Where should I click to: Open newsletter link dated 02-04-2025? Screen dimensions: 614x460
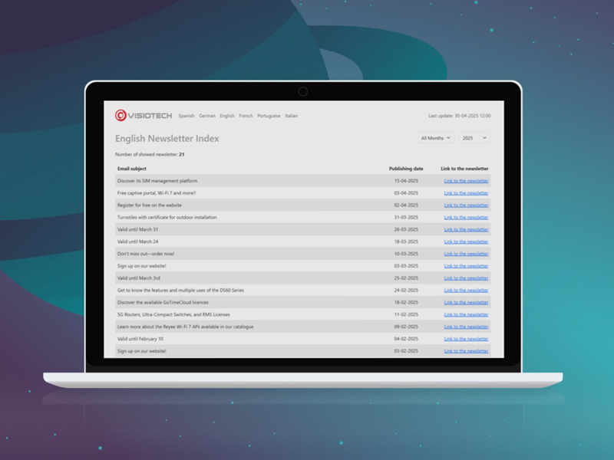[x=466, y=205]
